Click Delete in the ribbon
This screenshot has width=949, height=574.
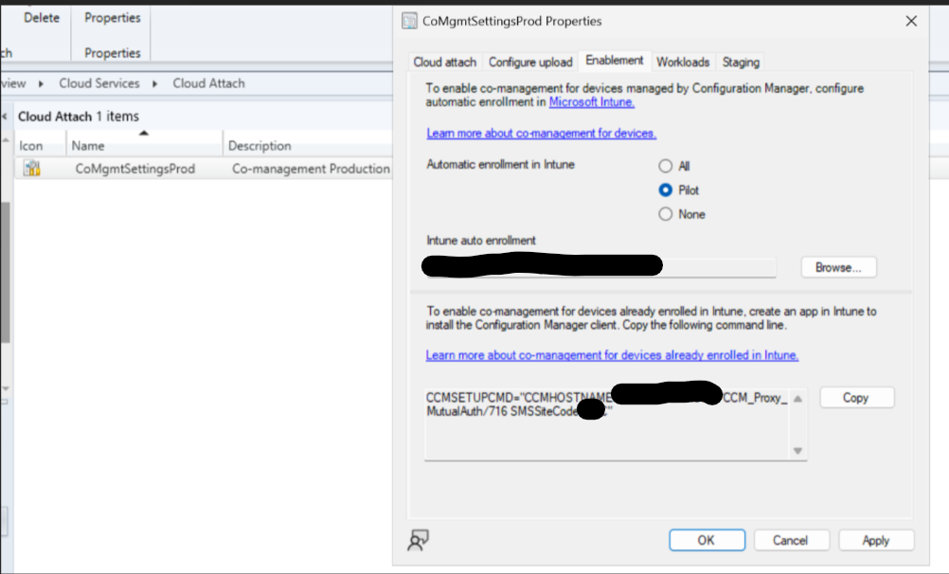[40, 16]
